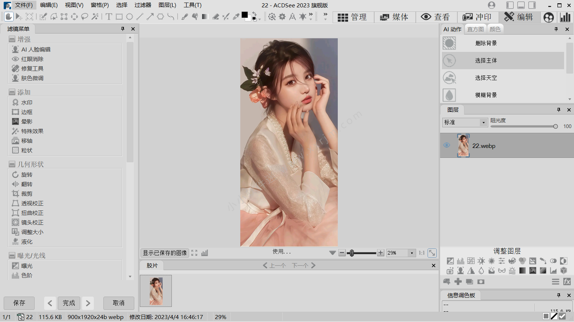Hide the 22.webp layer with the eye icon
The height and width of the screenshot is (322, 574).
pos(447,145)
